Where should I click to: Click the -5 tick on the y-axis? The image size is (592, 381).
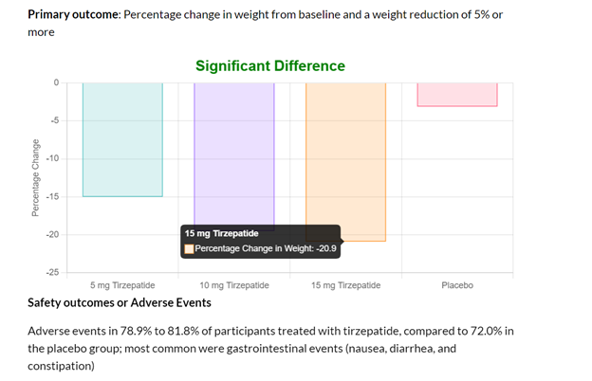pos(55,120)
